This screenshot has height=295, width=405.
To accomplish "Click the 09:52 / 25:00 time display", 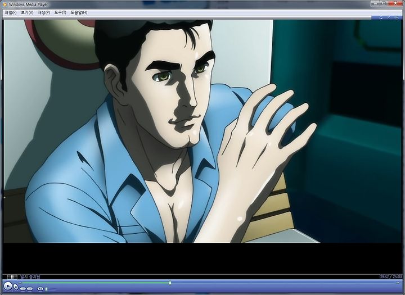I will [x=390, y=276].
